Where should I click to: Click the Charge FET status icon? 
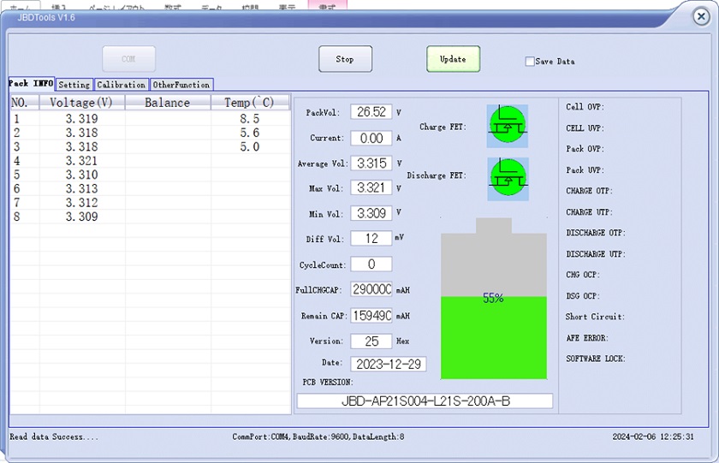click(507, 126)
